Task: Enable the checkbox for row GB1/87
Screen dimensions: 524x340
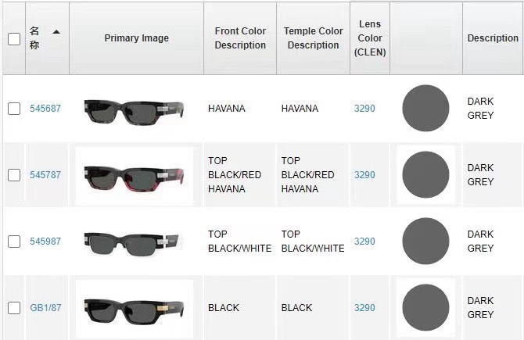Action: 14,308
